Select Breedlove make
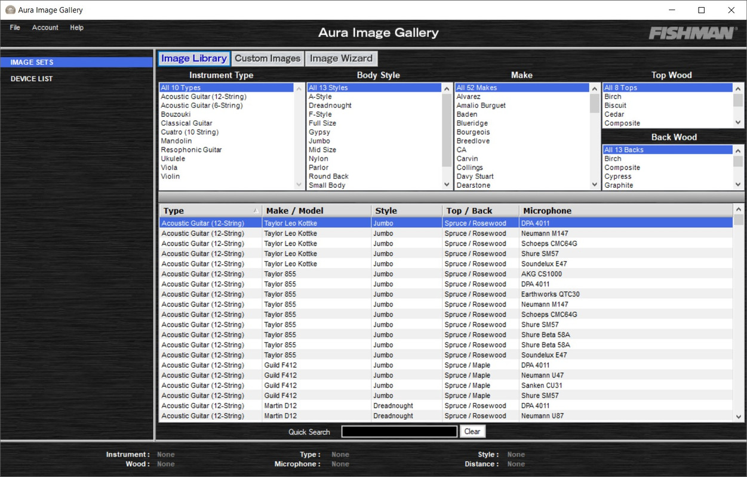The height and width of the screenshot is (477, 747). click(522, 141)
